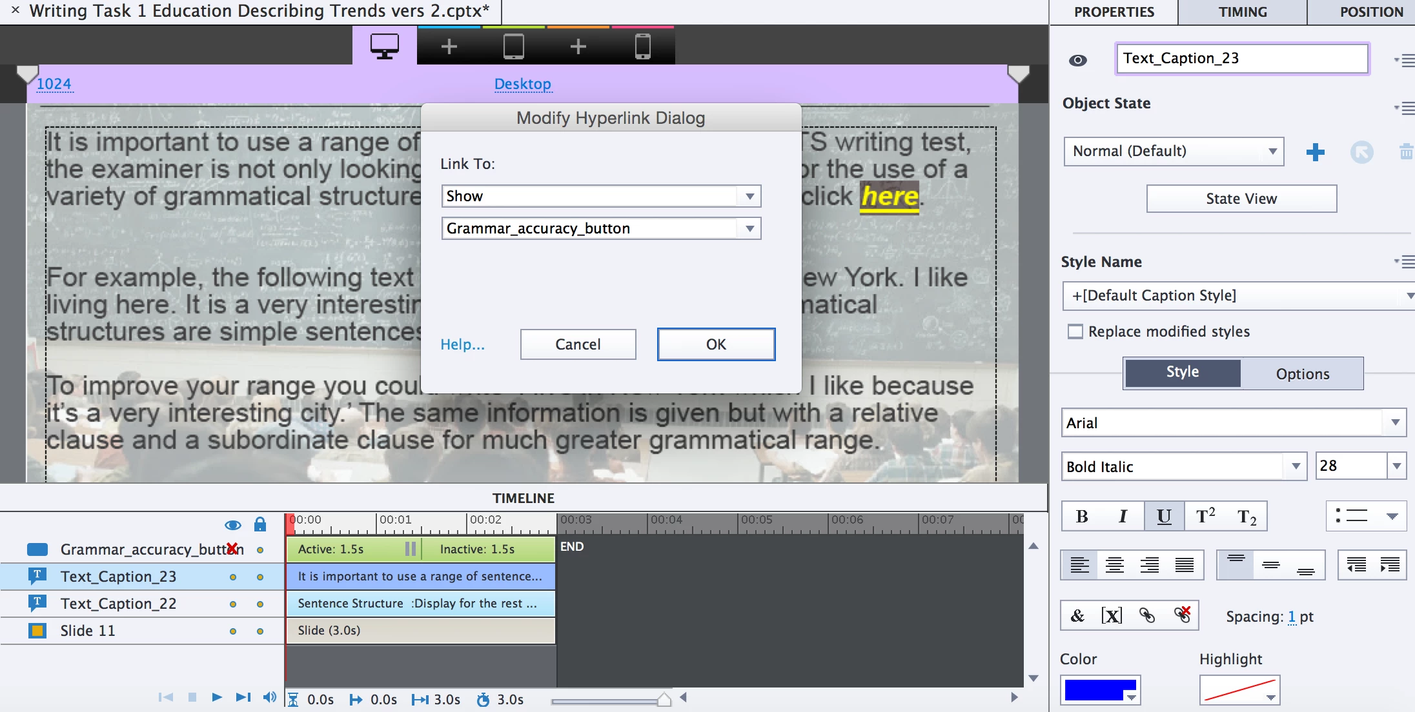1415x712 pixels.
Task: Click the Remove Hyperlink icon
Action: [1182, 615]
